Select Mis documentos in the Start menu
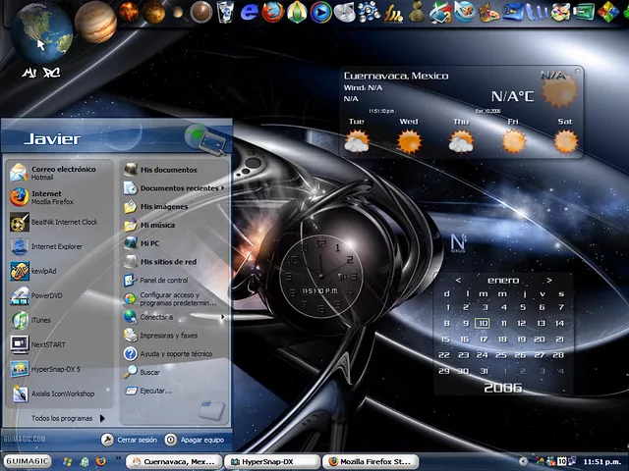This screenshot has width=629, height=471. pos(167,170)
